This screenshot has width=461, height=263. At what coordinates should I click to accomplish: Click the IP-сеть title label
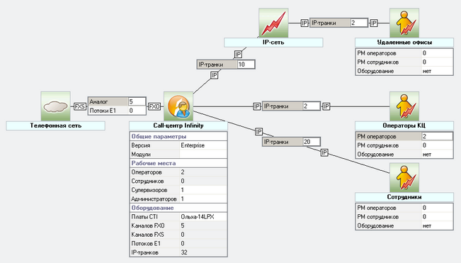[x=273, y=43]
